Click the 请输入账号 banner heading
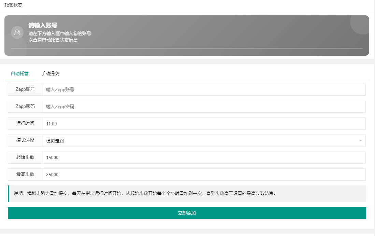The image size is (375, 236). point(43,25)
